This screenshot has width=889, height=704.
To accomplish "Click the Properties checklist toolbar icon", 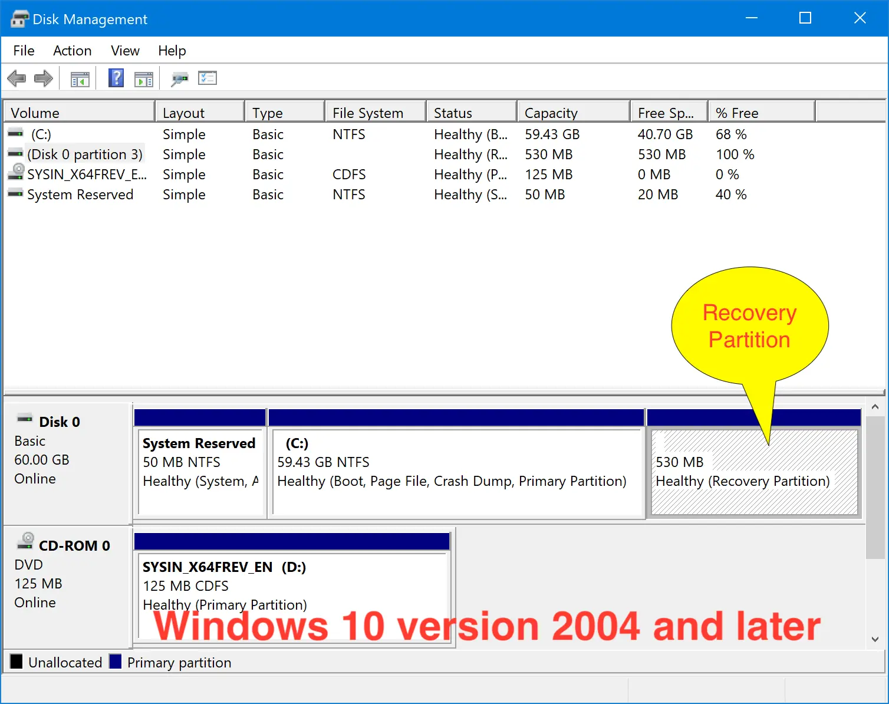I will tap(208, 78).
